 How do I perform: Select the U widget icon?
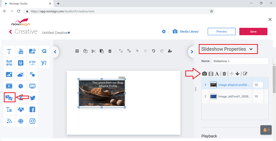coord(21,63)
